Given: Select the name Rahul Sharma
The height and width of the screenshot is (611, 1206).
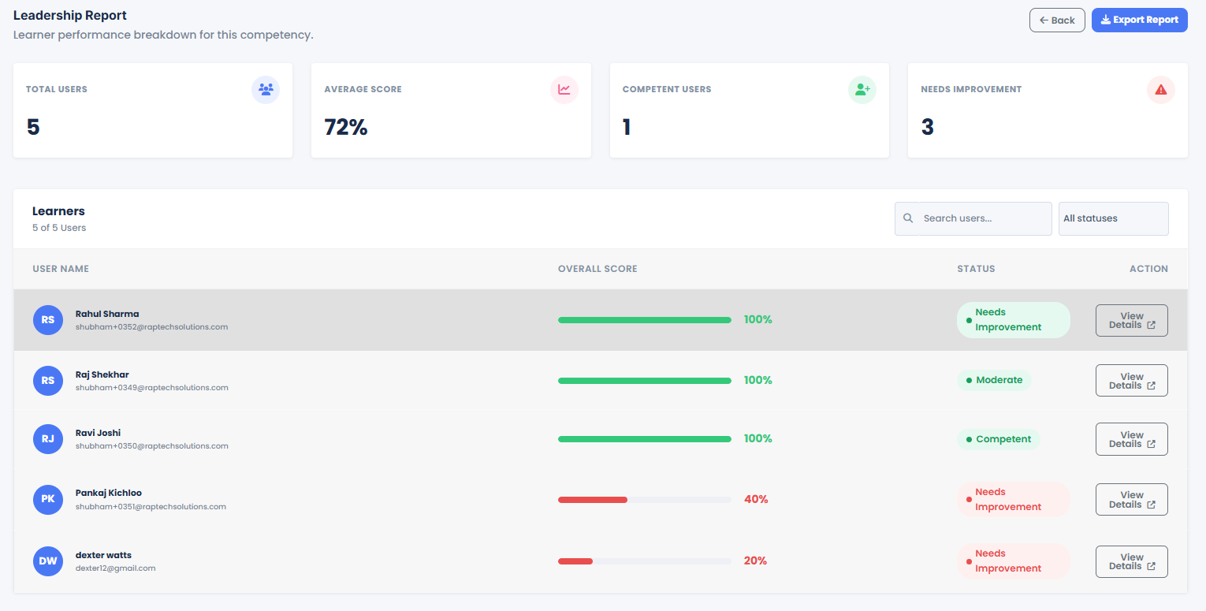Looking at the screenshot, I should [107, 314].
